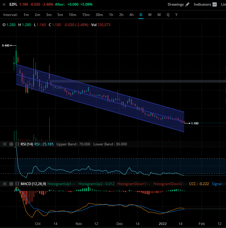226x228 pixels.
Task: Click the HistogramDown1 label
Action: pos(134,184)
